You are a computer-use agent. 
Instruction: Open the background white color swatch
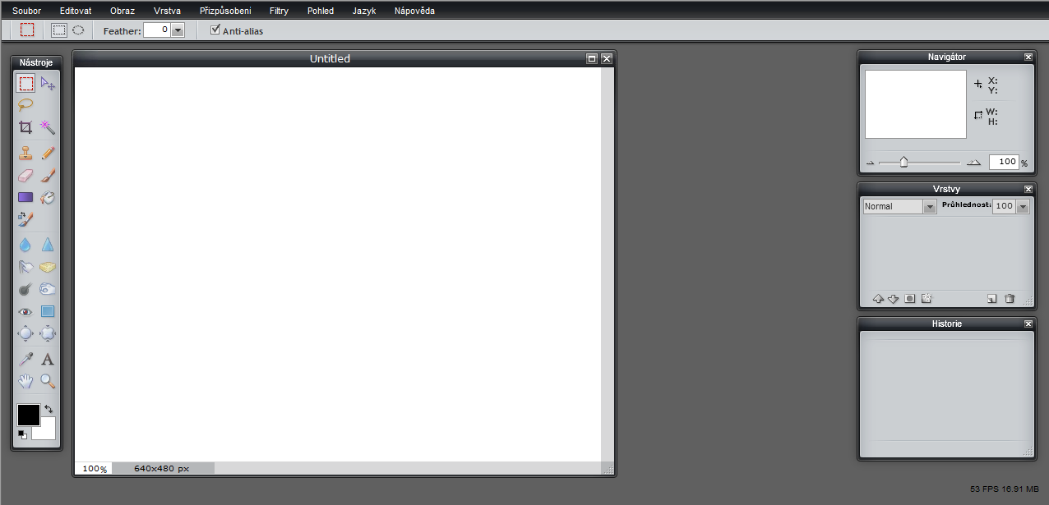(x=48, y=433)
